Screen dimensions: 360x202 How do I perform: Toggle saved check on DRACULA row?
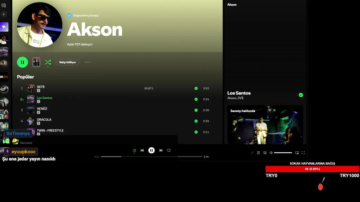(196, 121)
